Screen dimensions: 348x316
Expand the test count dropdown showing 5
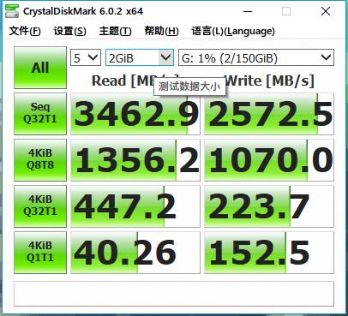86,58
